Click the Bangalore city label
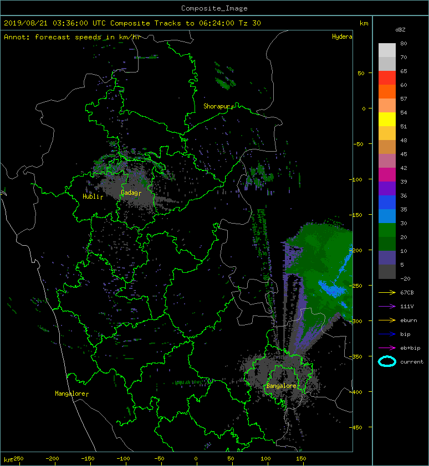 click(x=282, y=386)
